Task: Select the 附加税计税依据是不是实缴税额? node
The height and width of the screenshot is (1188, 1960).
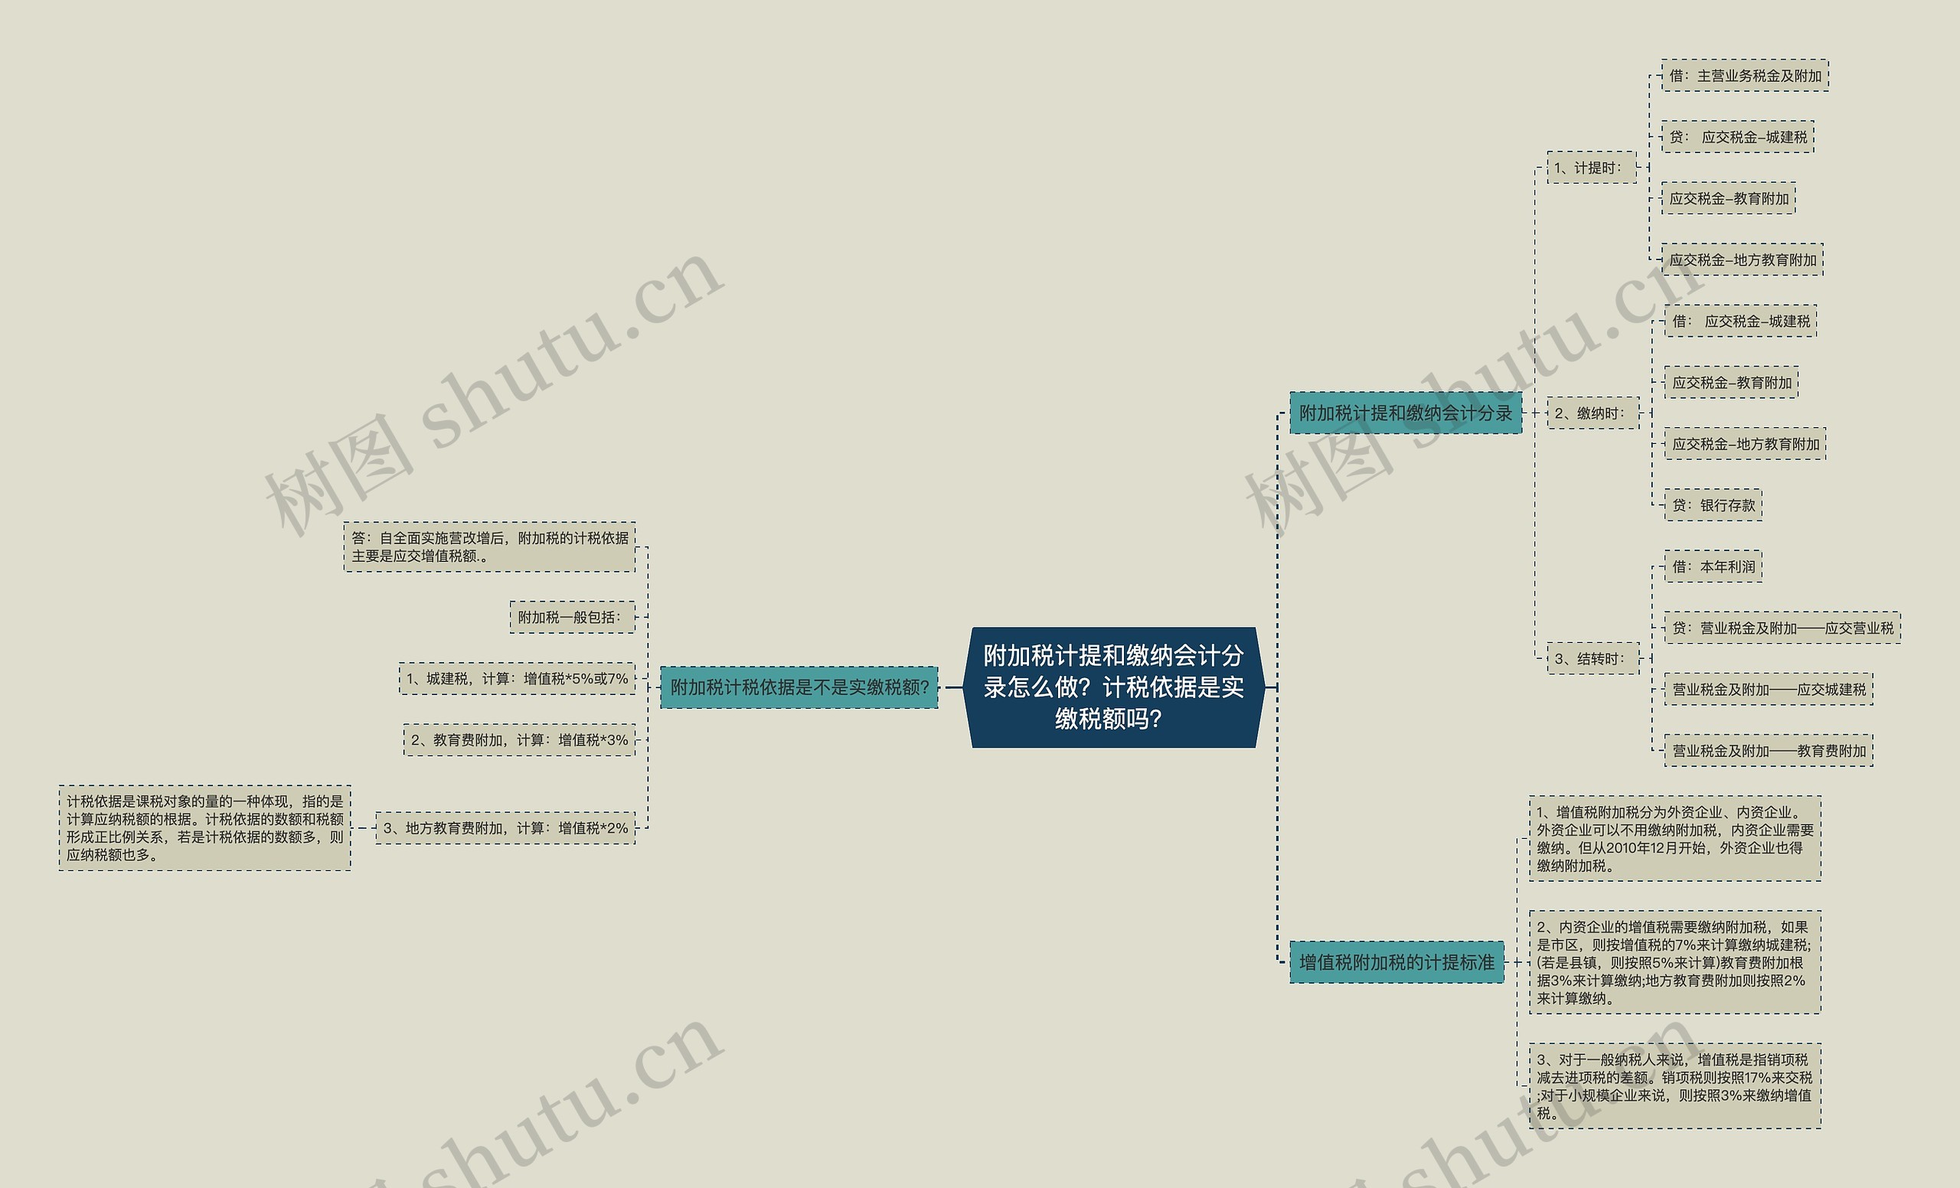Action: pyautogui.click(x=799, y=687)
